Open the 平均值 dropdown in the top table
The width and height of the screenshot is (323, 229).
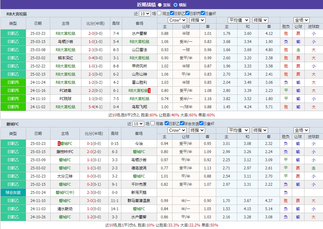239,20
